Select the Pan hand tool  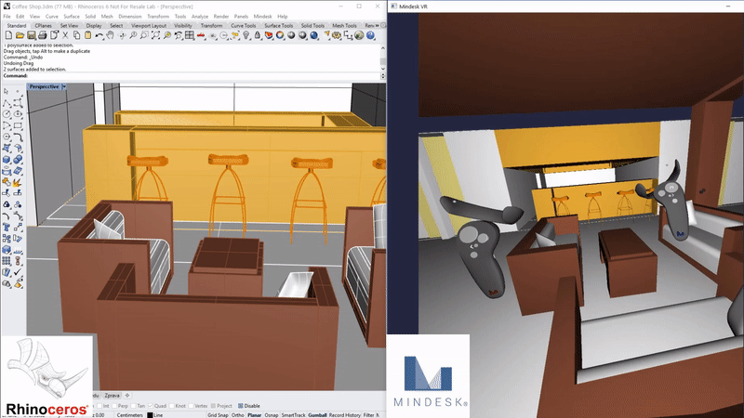(110, 35)
